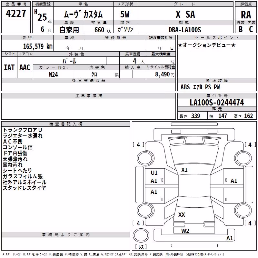Click the recycle deposit 8,490円
The image size is (258, 258).
(165, 74)
